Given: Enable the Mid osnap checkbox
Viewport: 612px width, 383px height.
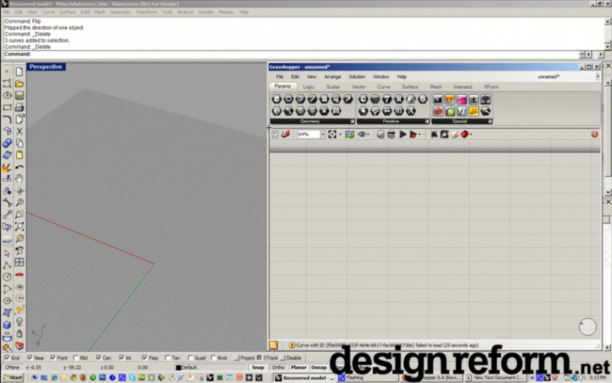Looking at the screenshot, I should point(76,358).
